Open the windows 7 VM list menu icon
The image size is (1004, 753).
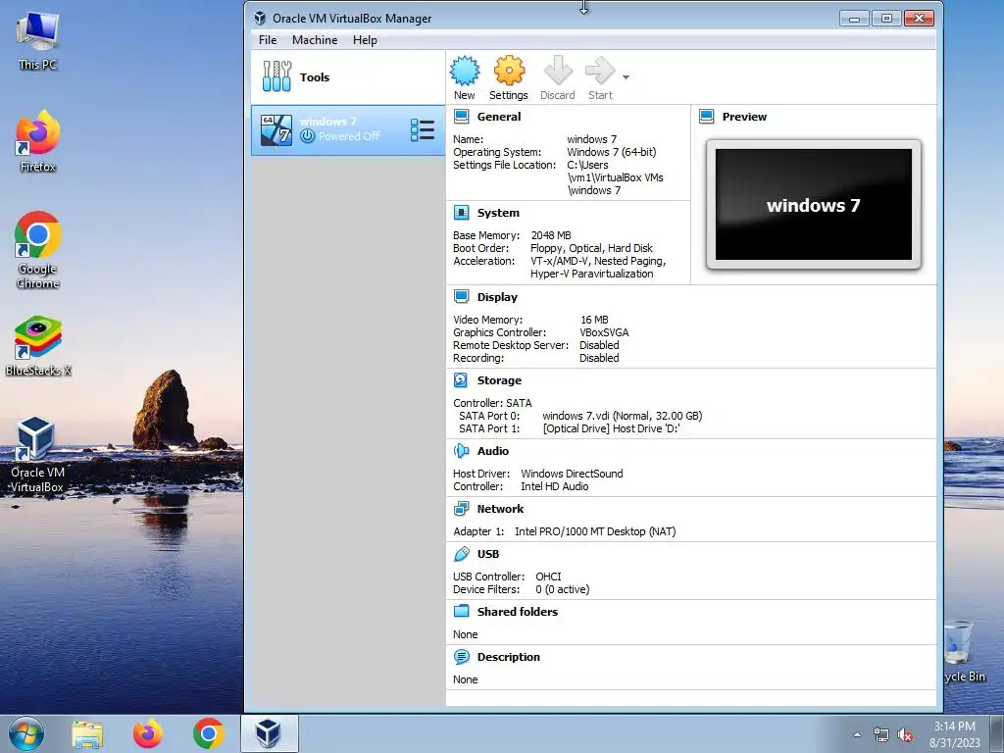click(x=422, y=130)
